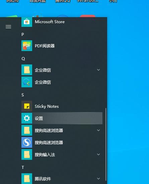Select the letter T section header

pyautogui.click(x=23, y=168)
